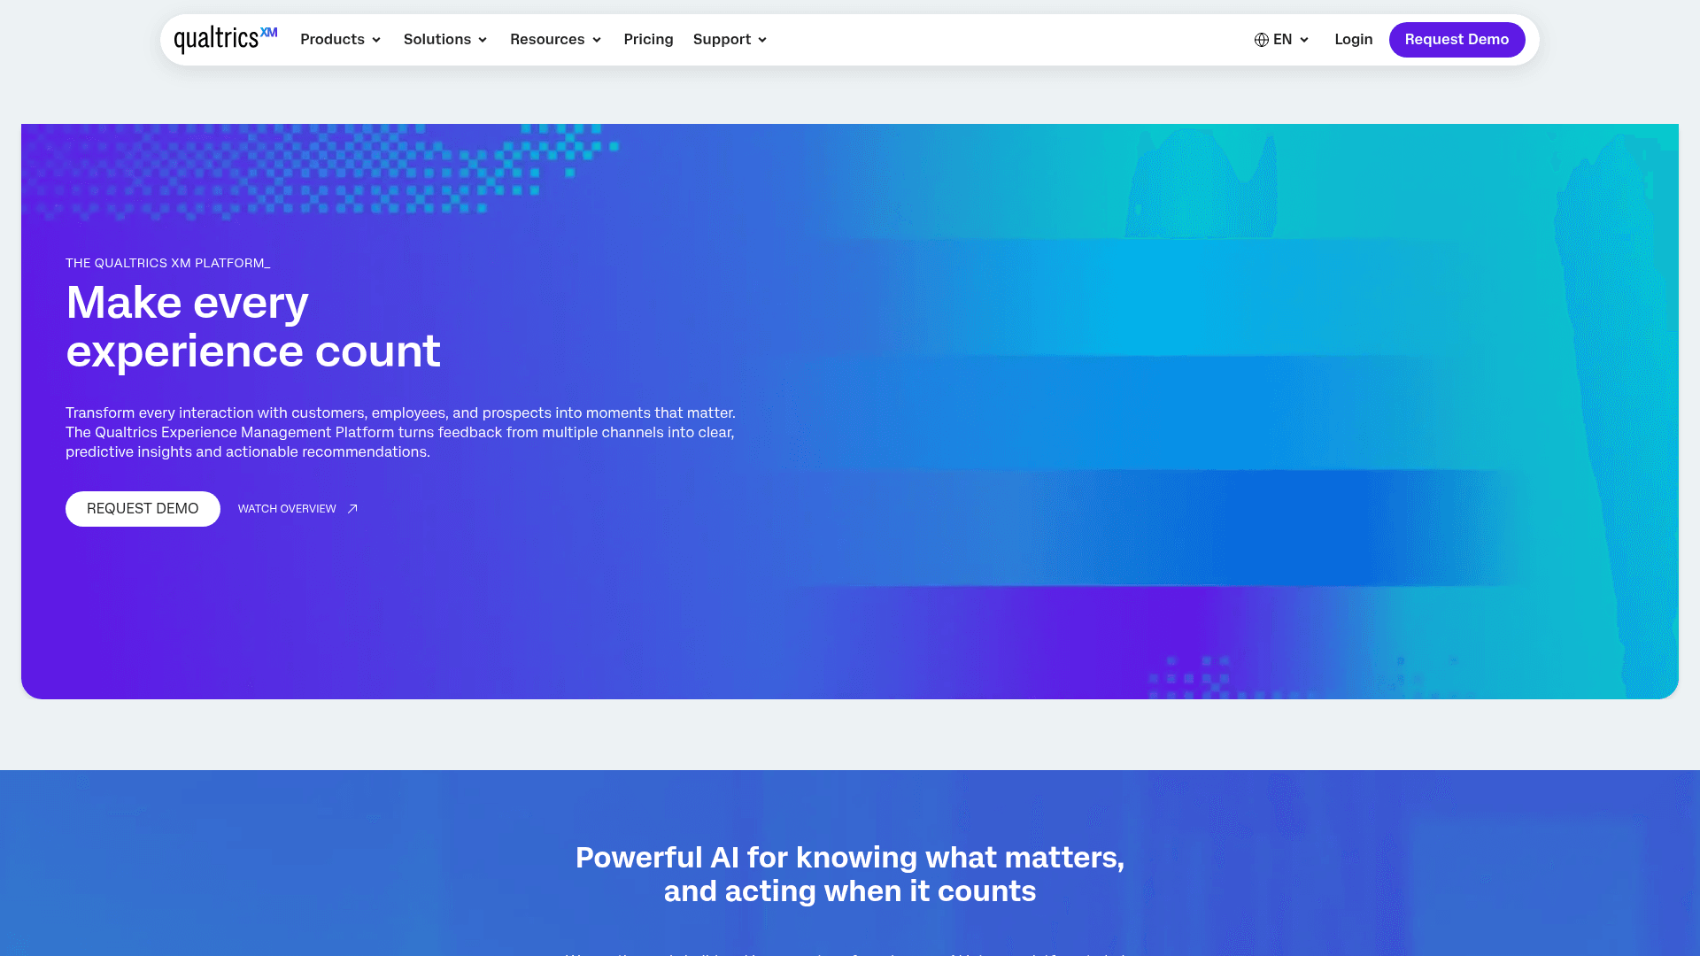Expand the Resources chevron
This screenshot has width=1700, height=956.
point(597,40)
